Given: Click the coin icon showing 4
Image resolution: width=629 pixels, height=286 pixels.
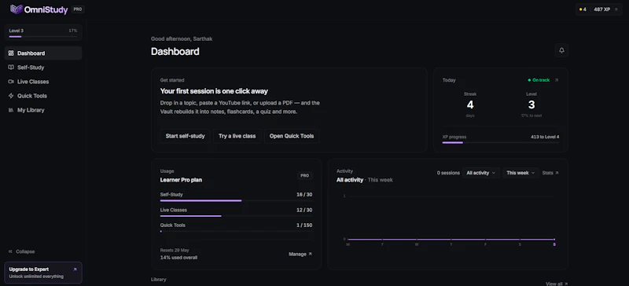Looking at the screenshot, I should (580, 9).
